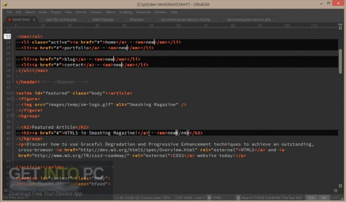Place cursor in the '<nav><ul>' line

(x=31, y=36)
